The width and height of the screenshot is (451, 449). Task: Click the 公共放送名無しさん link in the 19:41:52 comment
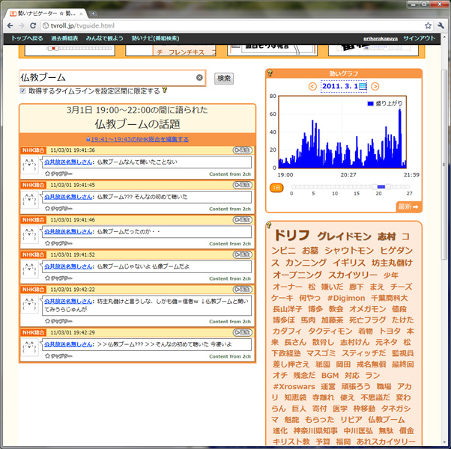[x=68, y=266]
